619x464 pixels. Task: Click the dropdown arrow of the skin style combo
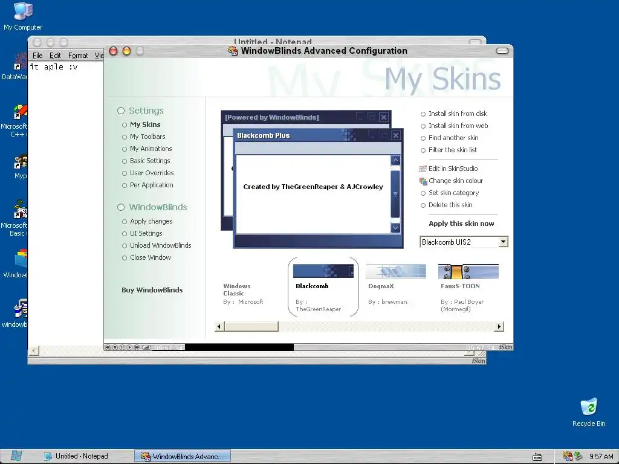[x=503, y=242]
